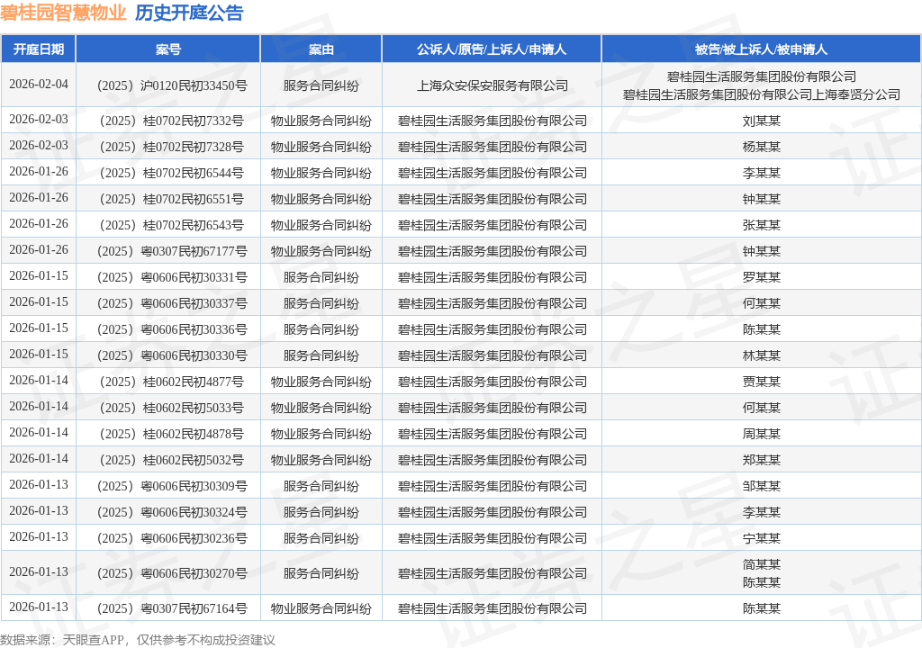The image size is (922, 648).
Task: Click defendant 碧桂园生活服务集团股份有限公司上海奉贤分公司
Action: pos(762,94)
